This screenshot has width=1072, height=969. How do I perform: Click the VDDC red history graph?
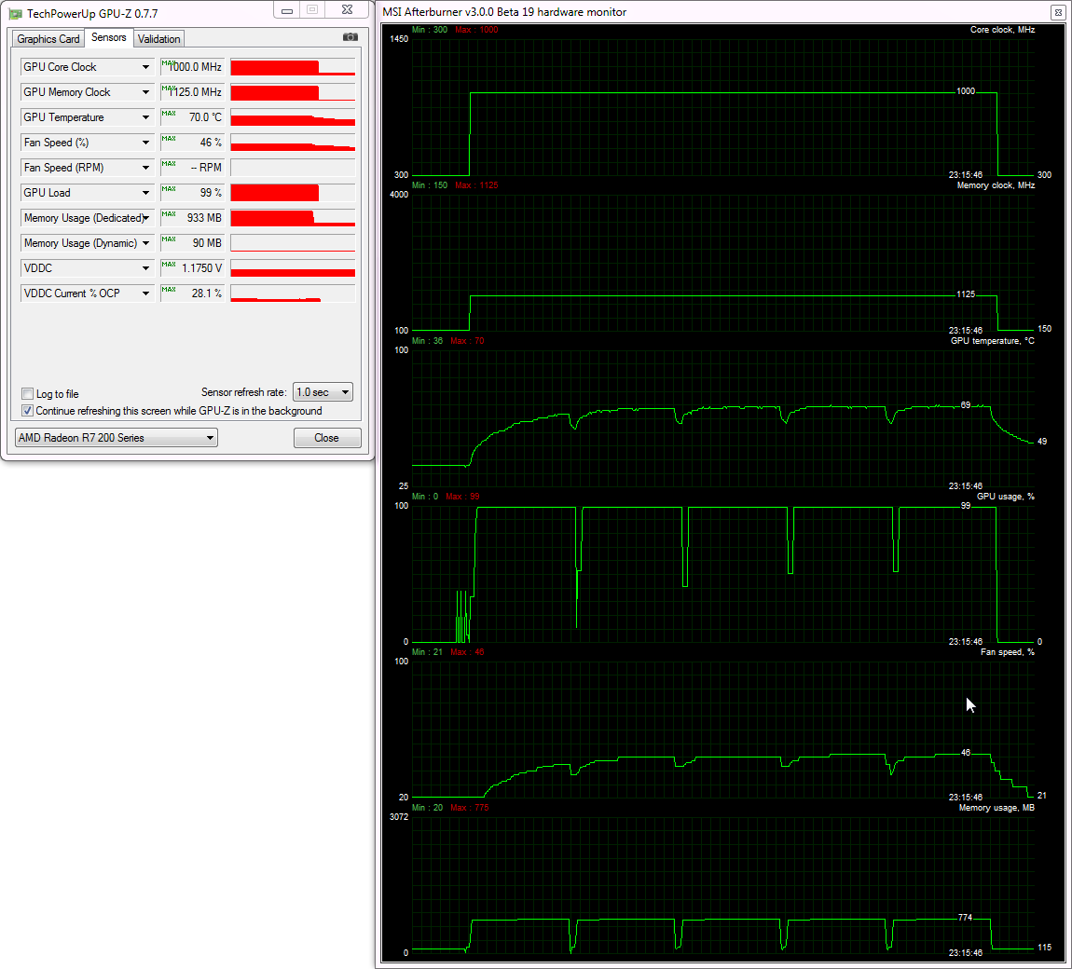[293, 268]
